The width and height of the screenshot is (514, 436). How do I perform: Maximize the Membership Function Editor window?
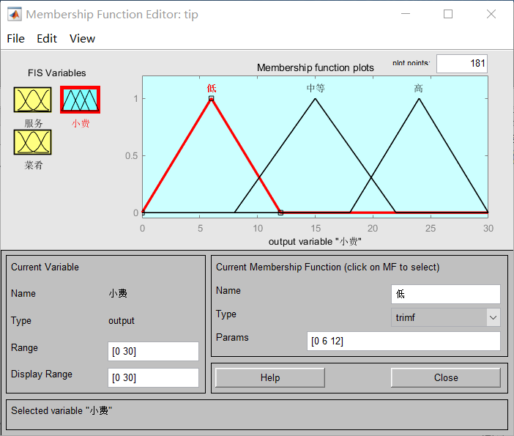(x=448, y=14)
